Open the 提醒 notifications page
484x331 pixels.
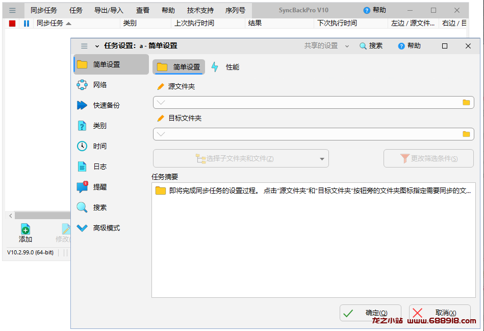coord(111,186)
